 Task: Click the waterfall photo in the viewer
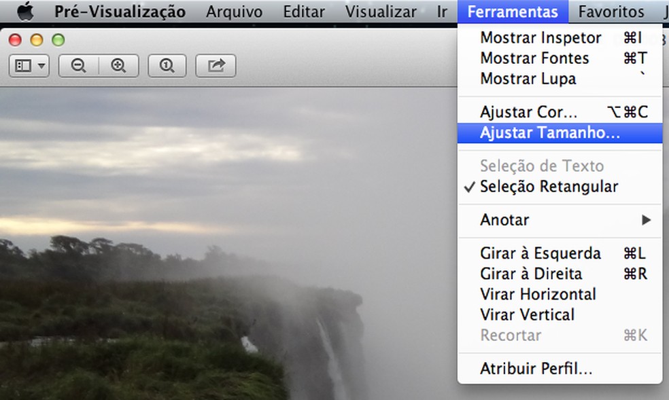228,244
